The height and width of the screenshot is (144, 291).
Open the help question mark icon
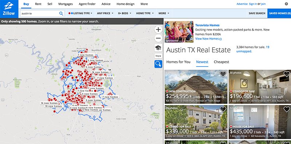click(x=286, y=4)
